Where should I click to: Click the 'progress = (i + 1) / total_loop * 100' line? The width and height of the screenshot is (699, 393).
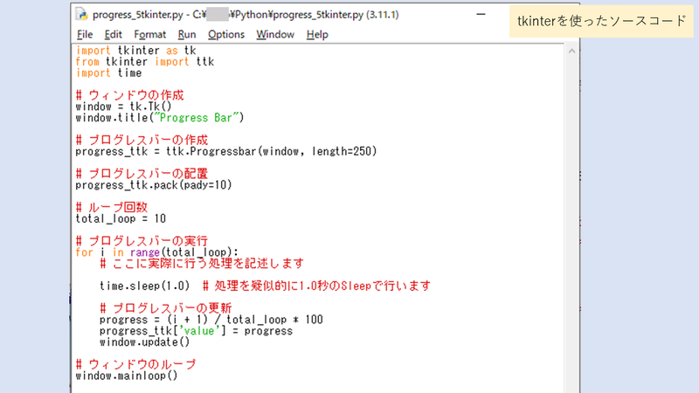point(211,320)
